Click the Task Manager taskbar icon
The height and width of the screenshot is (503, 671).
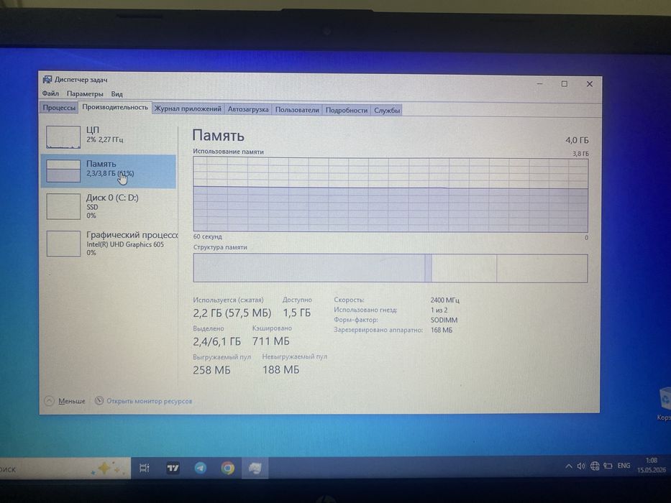tap(255, 468)
